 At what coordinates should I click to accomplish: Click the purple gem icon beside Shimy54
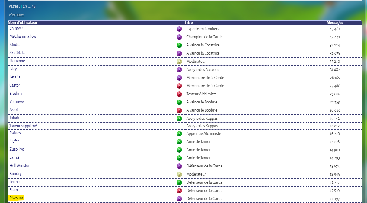coord(179,29)
